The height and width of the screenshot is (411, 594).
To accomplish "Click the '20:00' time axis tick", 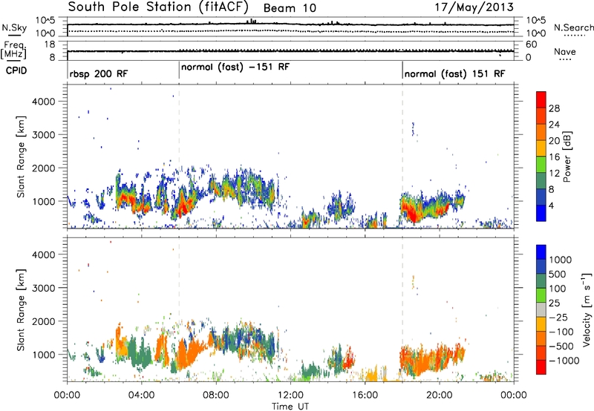I will coord(440,395).
